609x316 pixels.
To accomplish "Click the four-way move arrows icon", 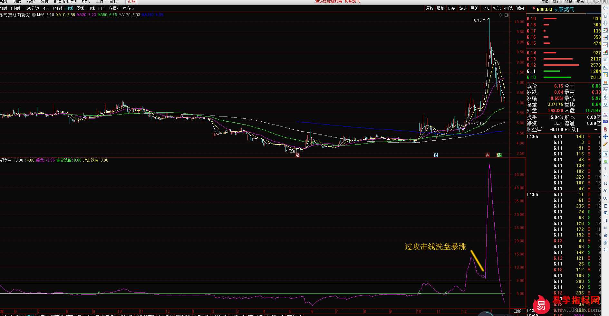I will pyautogui.click(x=605, y=137).
